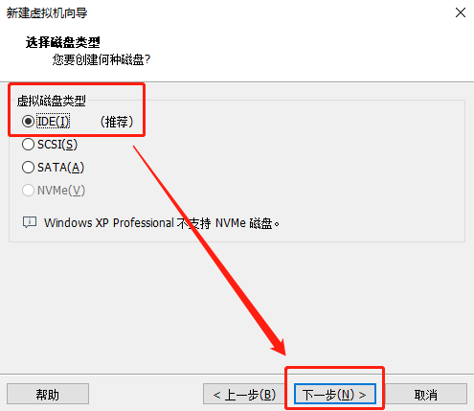Select the disabled NVMe(V) radio button
Screen dimensions: 474x411
pyautogui.click(x=28, y=191)
